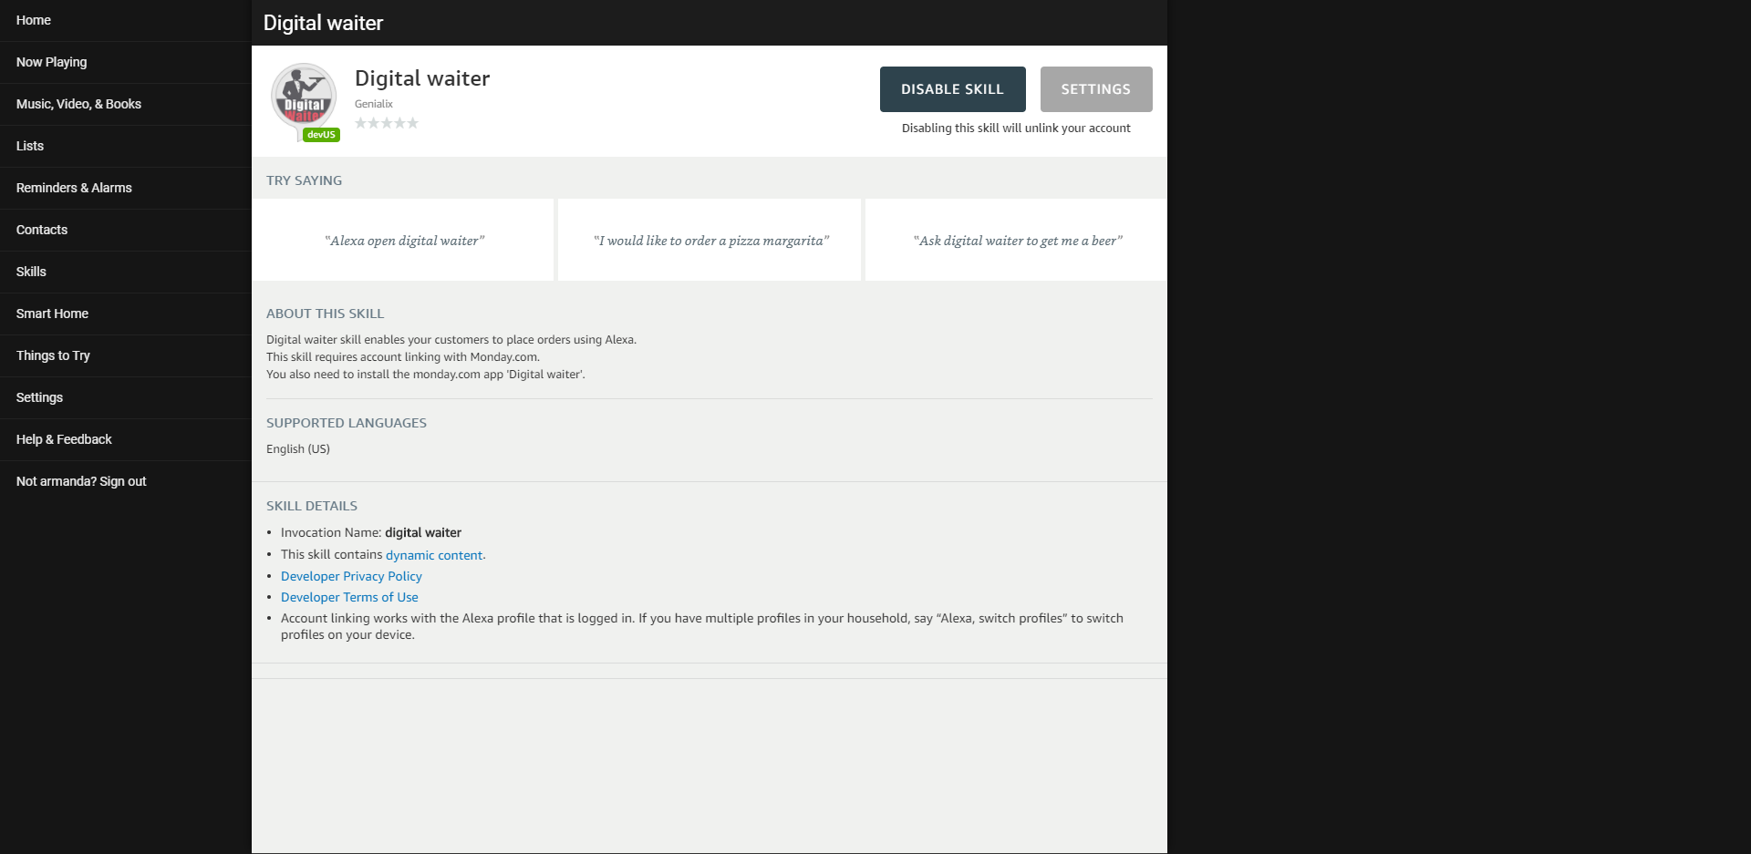Click the SKILL DETAILS heading

(312, 506)
